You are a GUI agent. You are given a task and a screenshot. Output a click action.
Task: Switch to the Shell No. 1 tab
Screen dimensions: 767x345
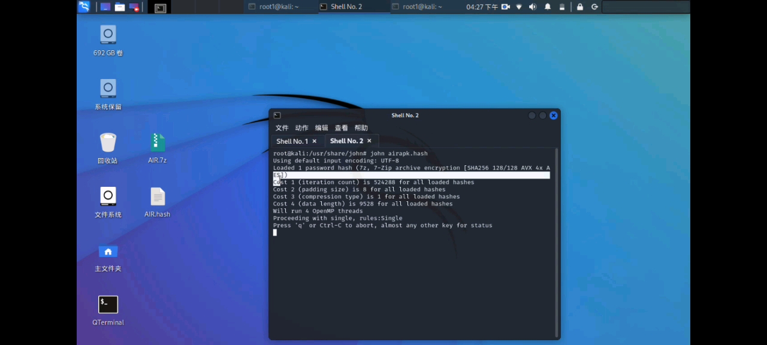point(292,141)
